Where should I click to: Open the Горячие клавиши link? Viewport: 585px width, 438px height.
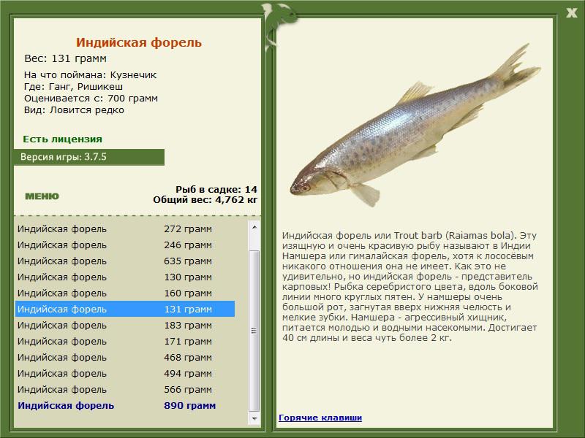point(320,418)
